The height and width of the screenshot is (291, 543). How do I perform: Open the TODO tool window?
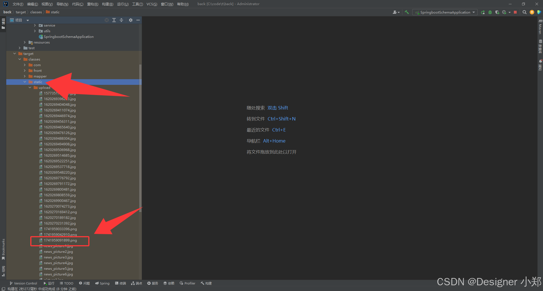click(66, 283)
